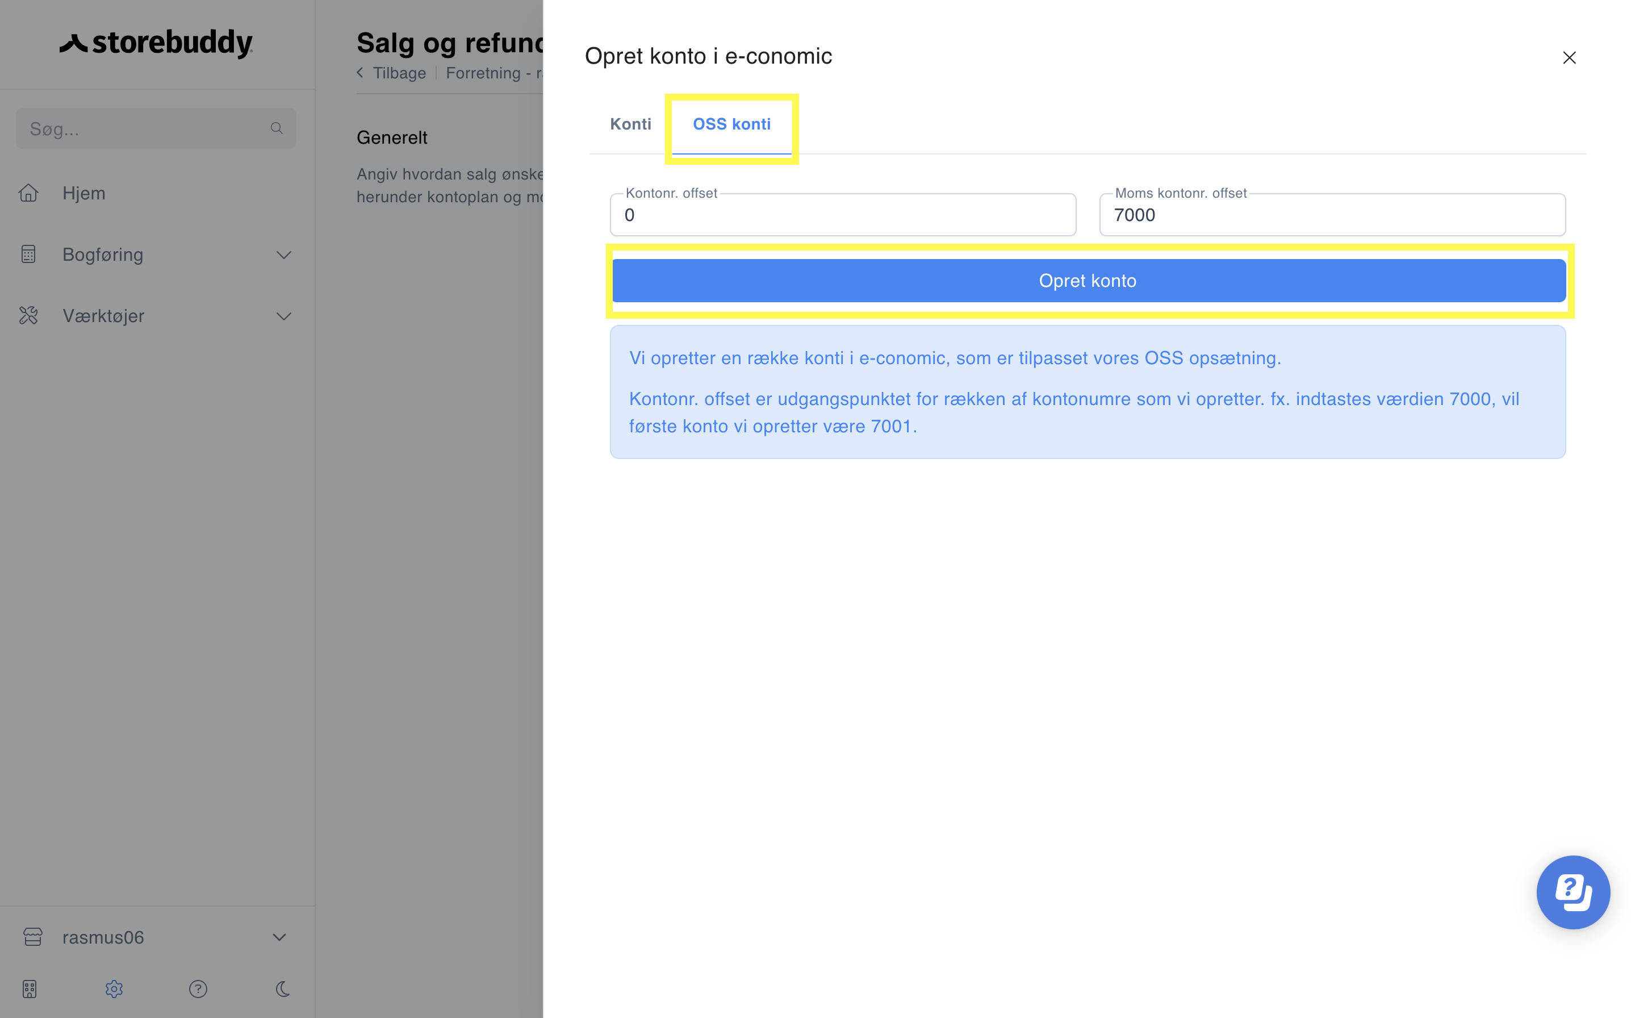The width and height of the screenshot is (1631, 1018).
Task: Switch to the Konti tab
Action: [x=630, y=124]
